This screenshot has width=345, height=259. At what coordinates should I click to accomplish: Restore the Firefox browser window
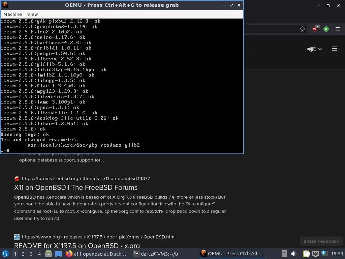click(x=328, y=5)
